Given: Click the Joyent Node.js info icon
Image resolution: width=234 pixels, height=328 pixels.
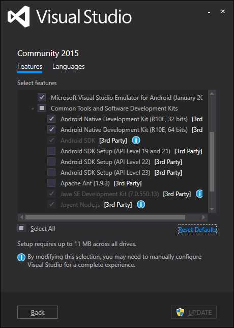Looking at the screenshot, I should [x=141, y=204].
